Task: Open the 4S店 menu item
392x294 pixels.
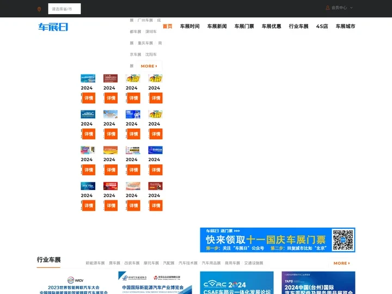Action: (322, 26)
